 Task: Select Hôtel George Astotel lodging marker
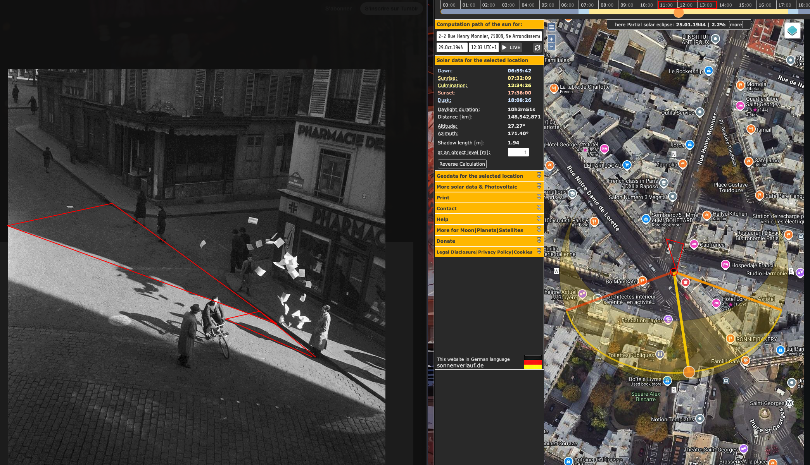(604, 148)
